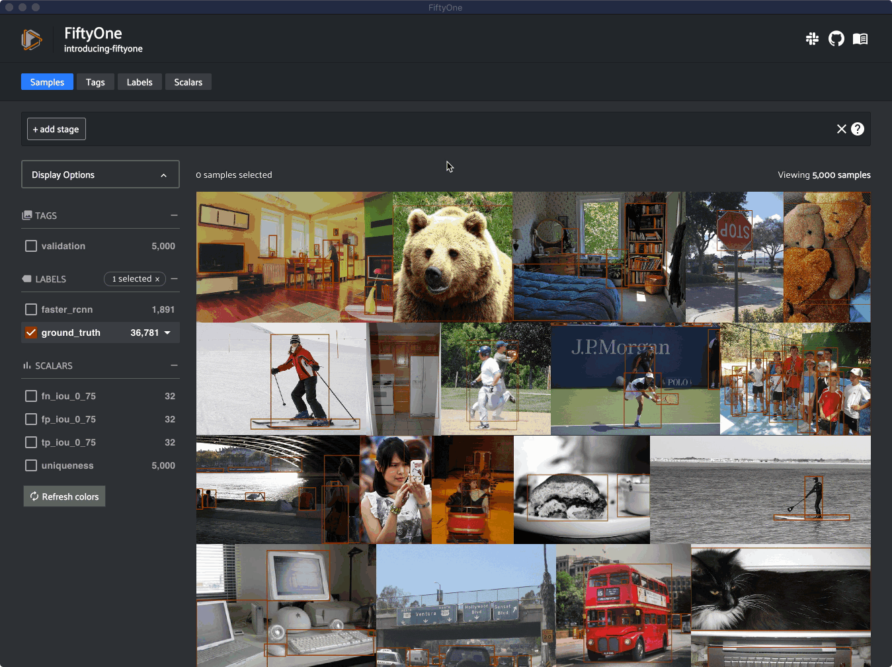Click the FiftyOne logo icon
The image size is (892, 667).
point(31,40)
